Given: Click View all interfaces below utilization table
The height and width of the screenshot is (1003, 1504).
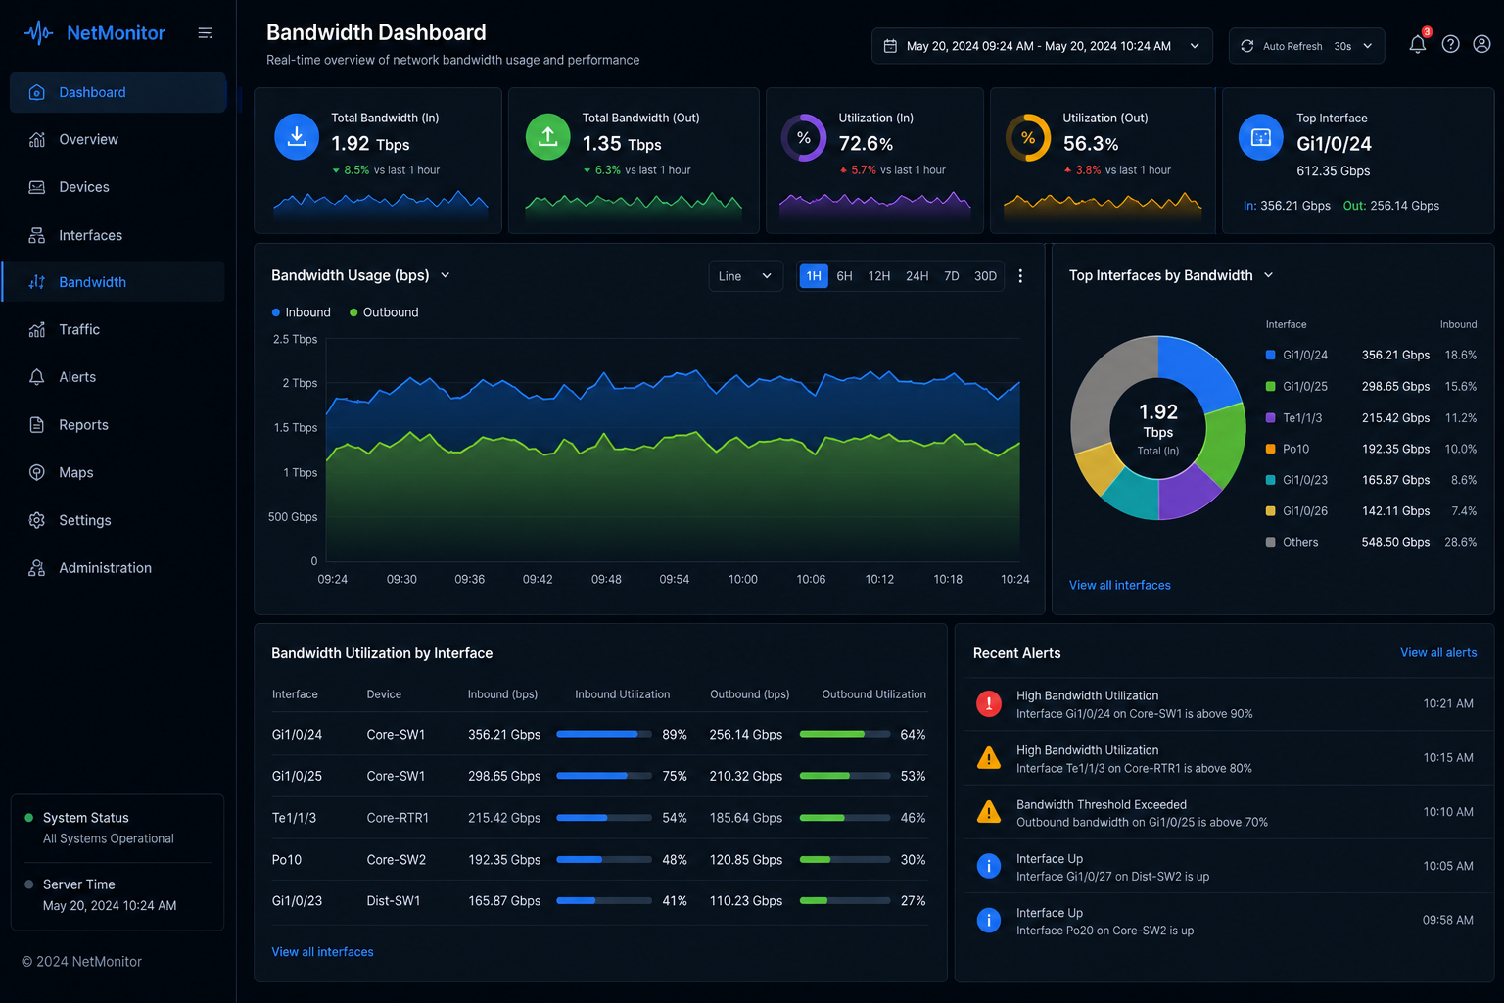Looking at the screenshot, I should [x=322, y=952].
